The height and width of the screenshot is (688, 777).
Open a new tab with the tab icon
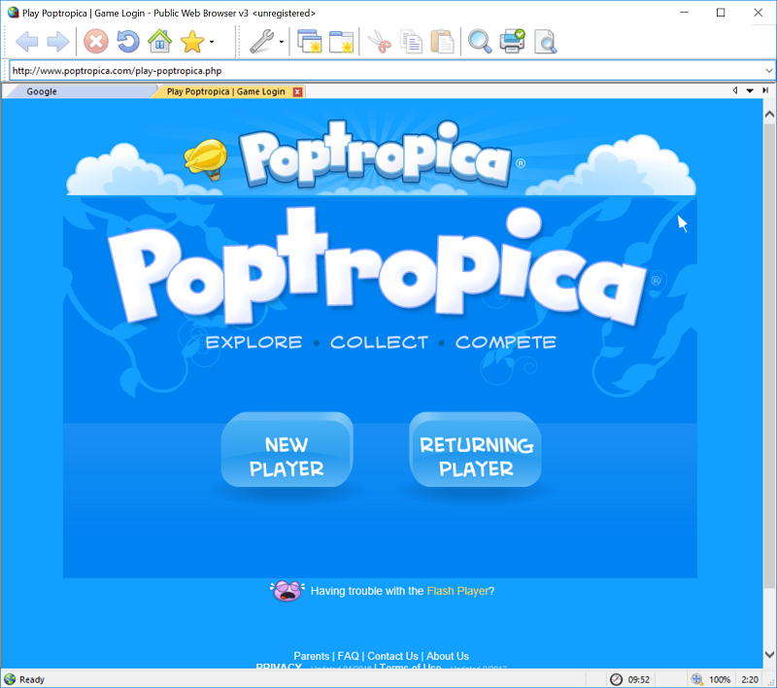point(342,41)
